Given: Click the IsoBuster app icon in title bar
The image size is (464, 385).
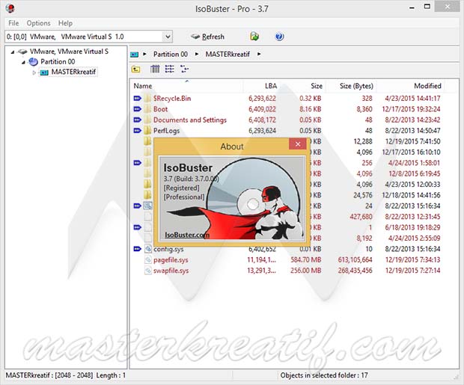Looking at the screenshot, I should click(10, 8).
